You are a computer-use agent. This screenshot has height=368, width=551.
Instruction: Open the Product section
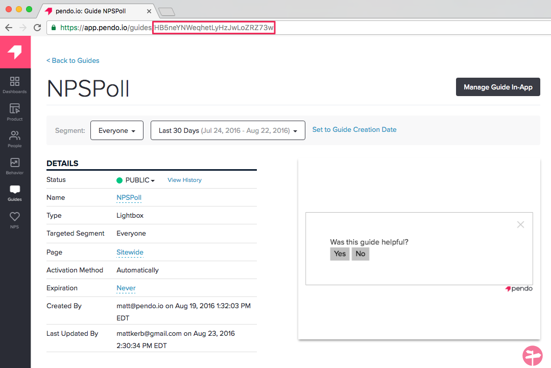pos(15,112)
